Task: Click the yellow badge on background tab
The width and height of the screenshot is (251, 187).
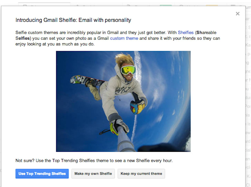Action: click(212, 6)
